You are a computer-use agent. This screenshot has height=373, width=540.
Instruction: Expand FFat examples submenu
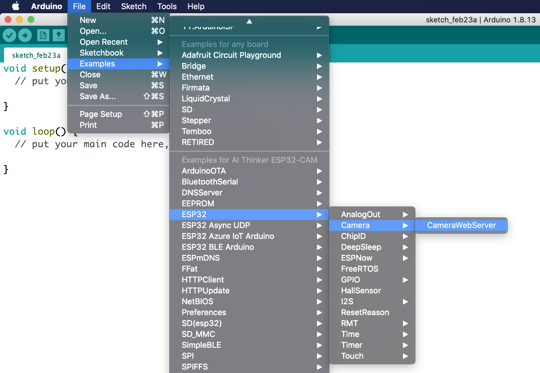point(249,269)
